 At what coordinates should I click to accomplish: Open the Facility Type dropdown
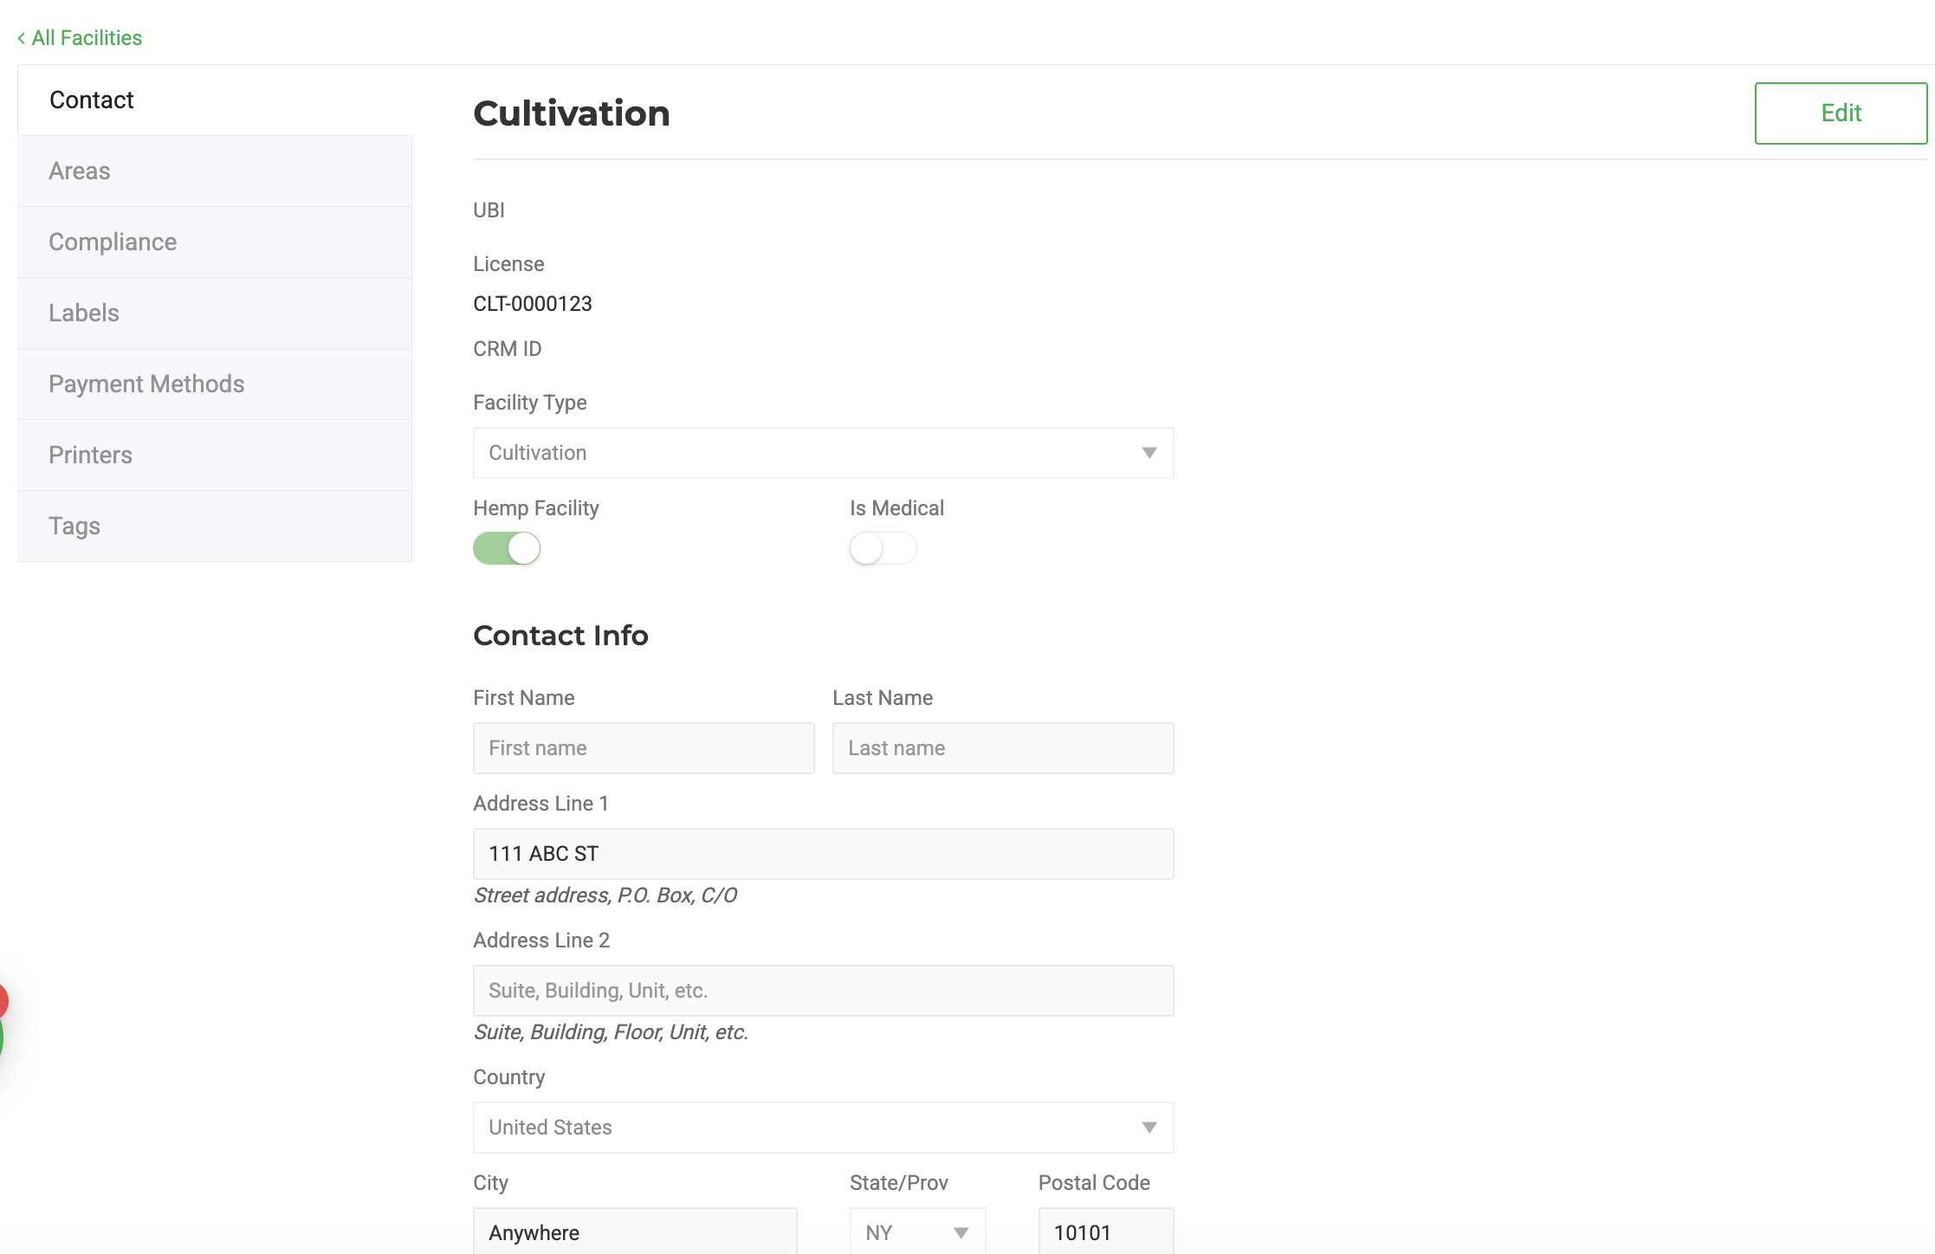point(823,453)
